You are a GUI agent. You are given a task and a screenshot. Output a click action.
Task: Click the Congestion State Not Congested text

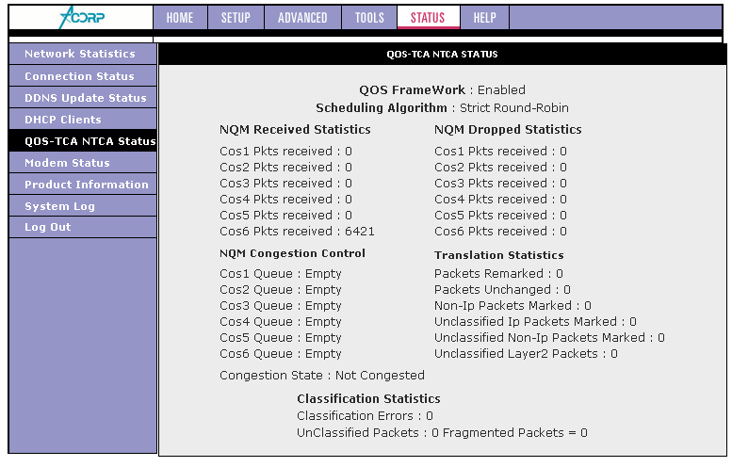[322, 376]
